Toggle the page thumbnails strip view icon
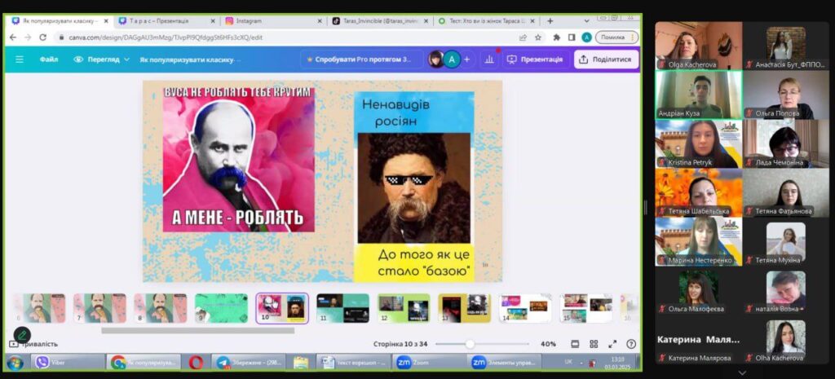The height and width of the screenshot is (379, 835). (x=575, y=344)
